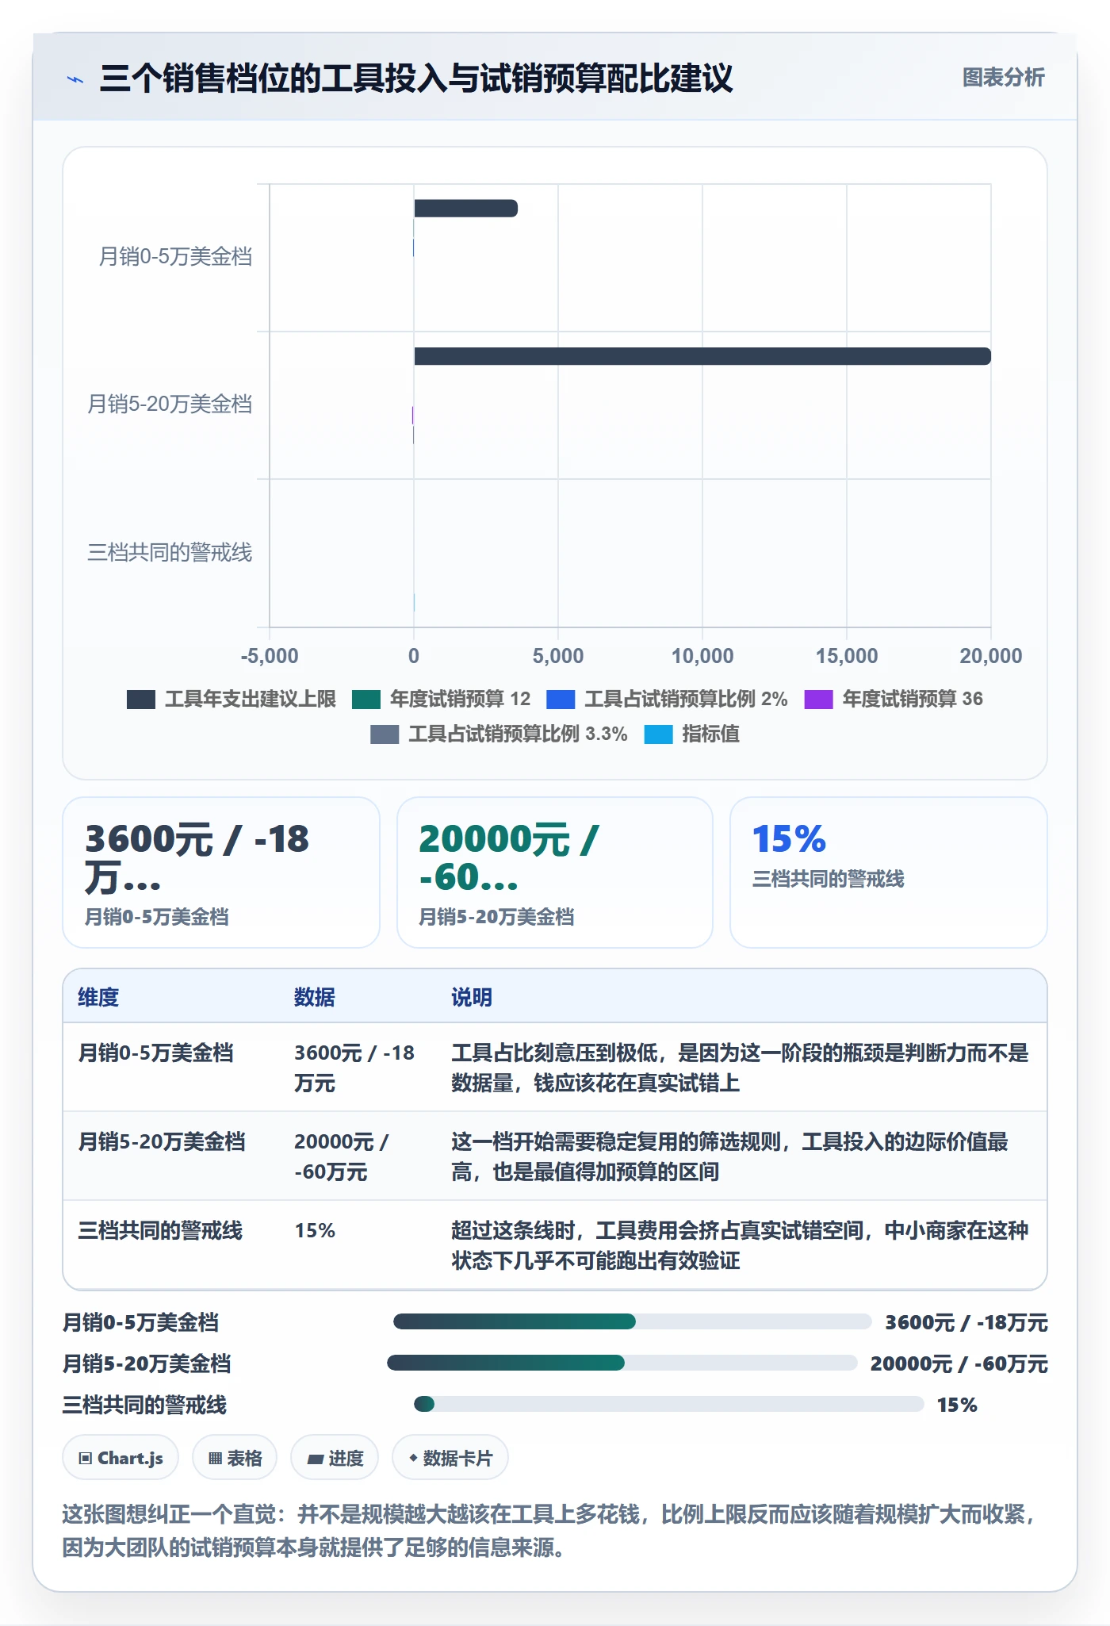1110x1626 pixels.
Task: Select the Chart.js tag chip
Action: tap(121, 1458)
